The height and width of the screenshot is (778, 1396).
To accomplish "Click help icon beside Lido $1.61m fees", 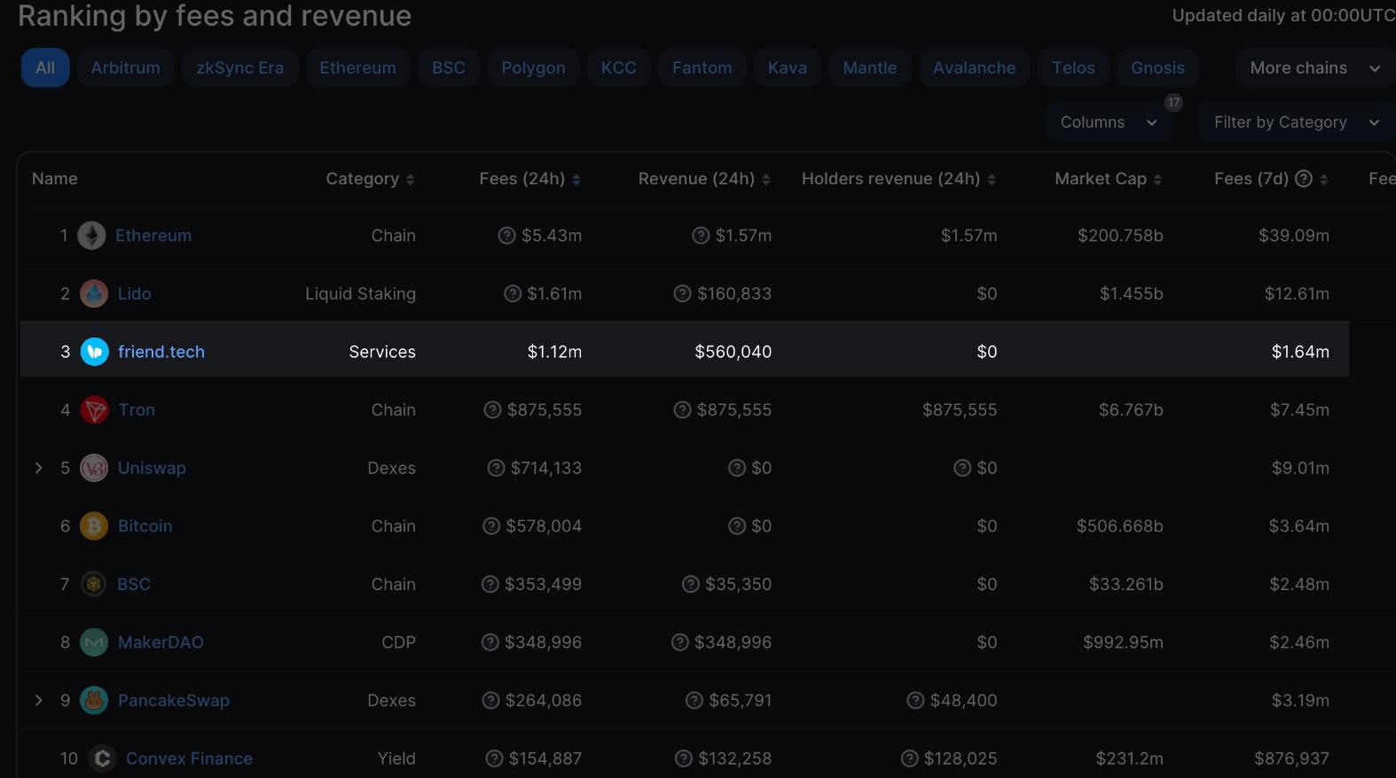I will (513, 293).
